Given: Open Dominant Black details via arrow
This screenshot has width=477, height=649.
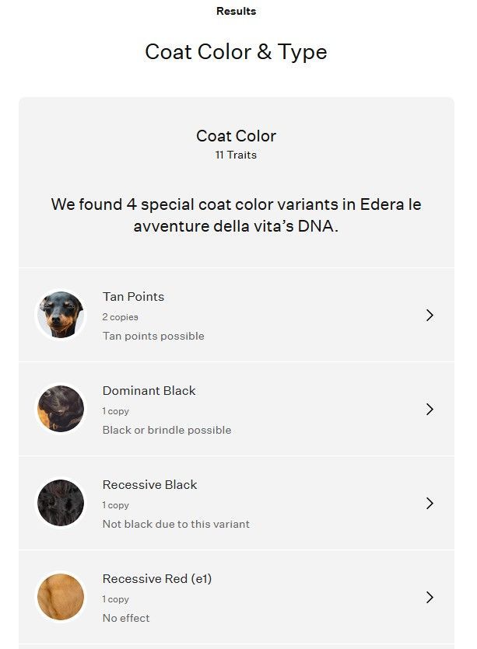Looking at the screenshot, I should tap(430, 409).
